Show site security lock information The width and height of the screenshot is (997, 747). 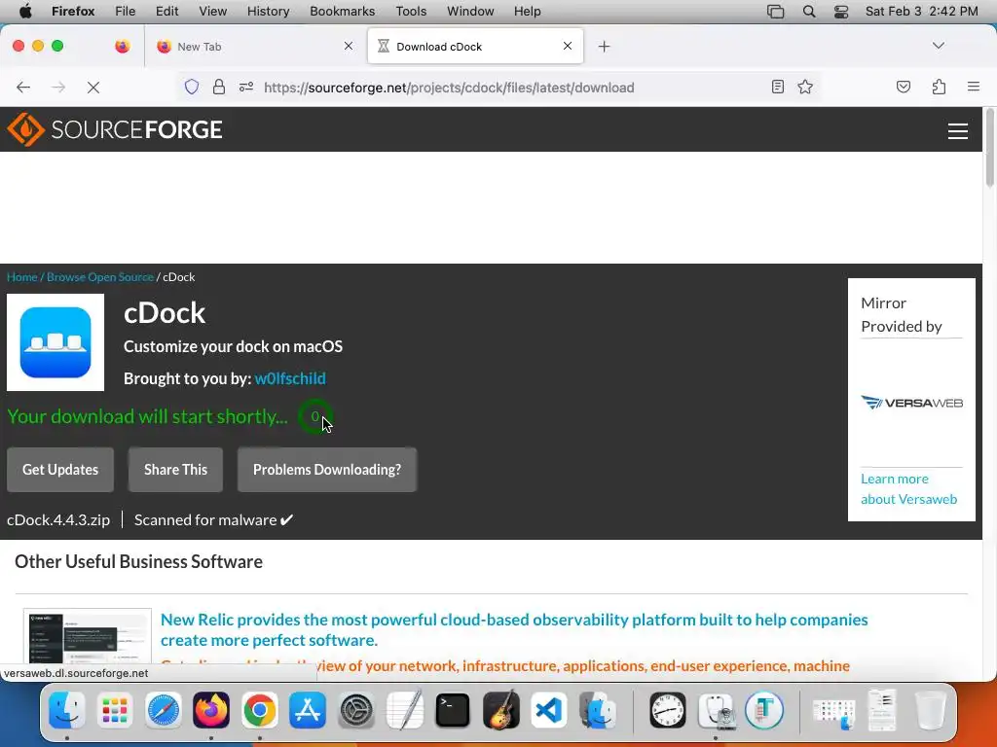tap(219, 87)
